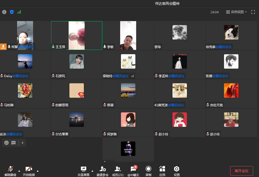Click the 离开会议 leave meeting button
Viewport: 259px width, 177px height.
coord(241,171)
